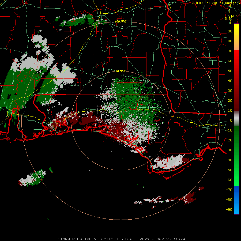Click the 0 value on velocity scale
241x241 pixels.
[231, 120]
